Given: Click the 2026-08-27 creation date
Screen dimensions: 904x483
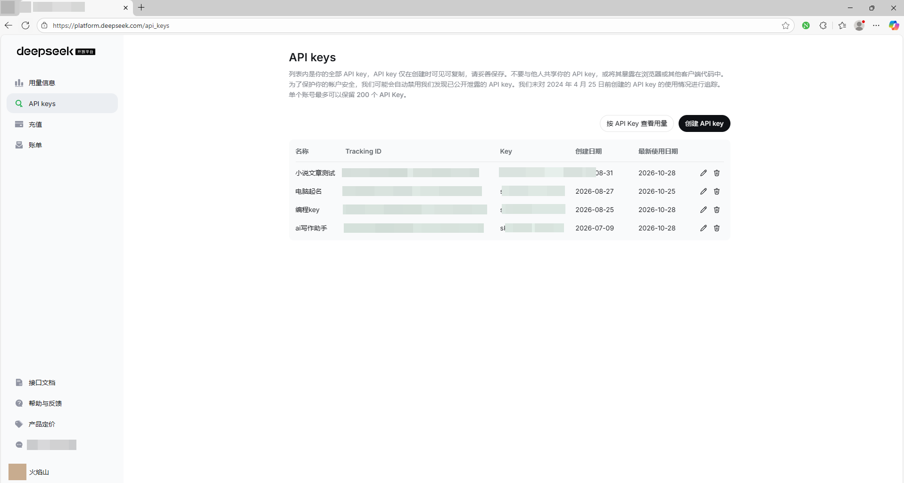Looking at the screenshot, I should pyautogui.click(x=595, y=191).
